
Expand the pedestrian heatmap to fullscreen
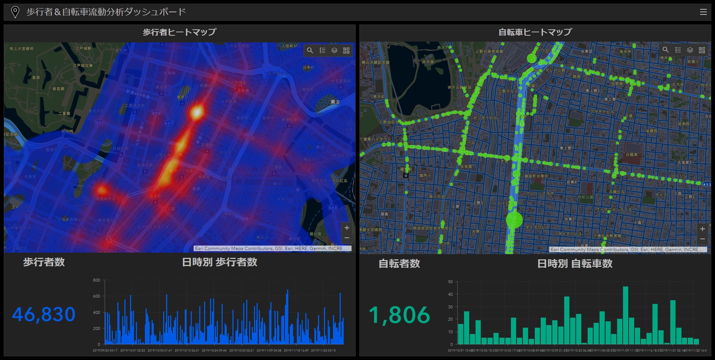pyautogui.click(x=346, y=50)
